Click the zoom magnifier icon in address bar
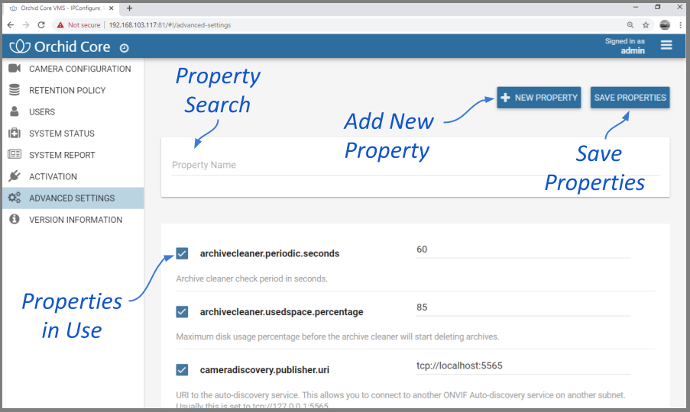 point(630,25)
